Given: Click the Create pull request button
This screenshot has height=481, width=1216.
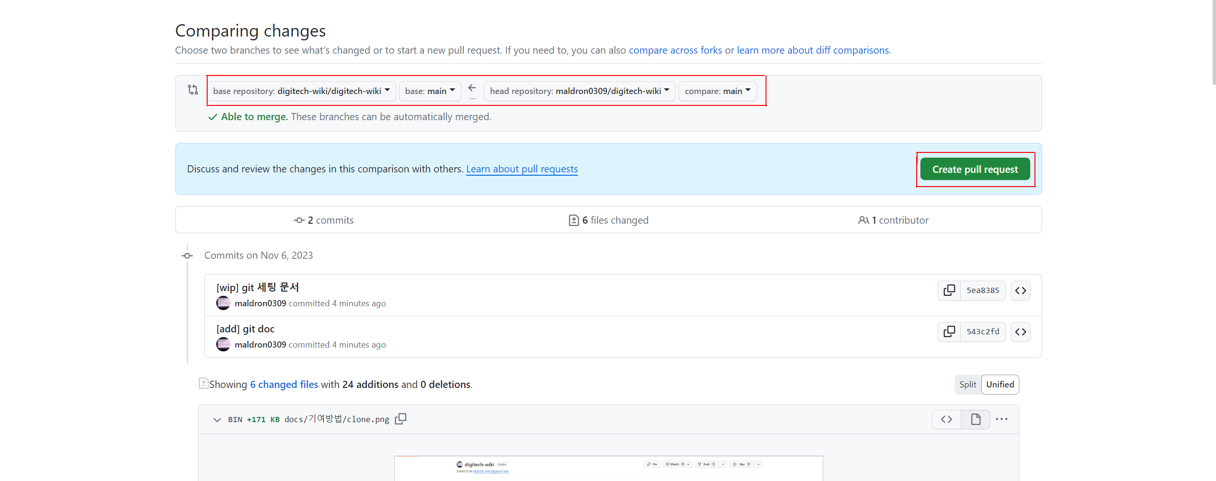Looking at the screenshot, I should (x=975, y=170).
